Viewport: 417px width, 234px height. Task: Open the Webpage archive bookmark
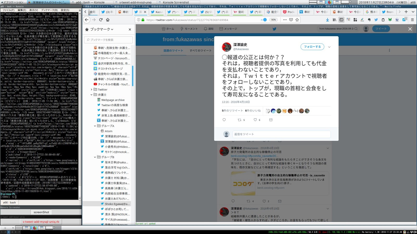tap(111, 100)
